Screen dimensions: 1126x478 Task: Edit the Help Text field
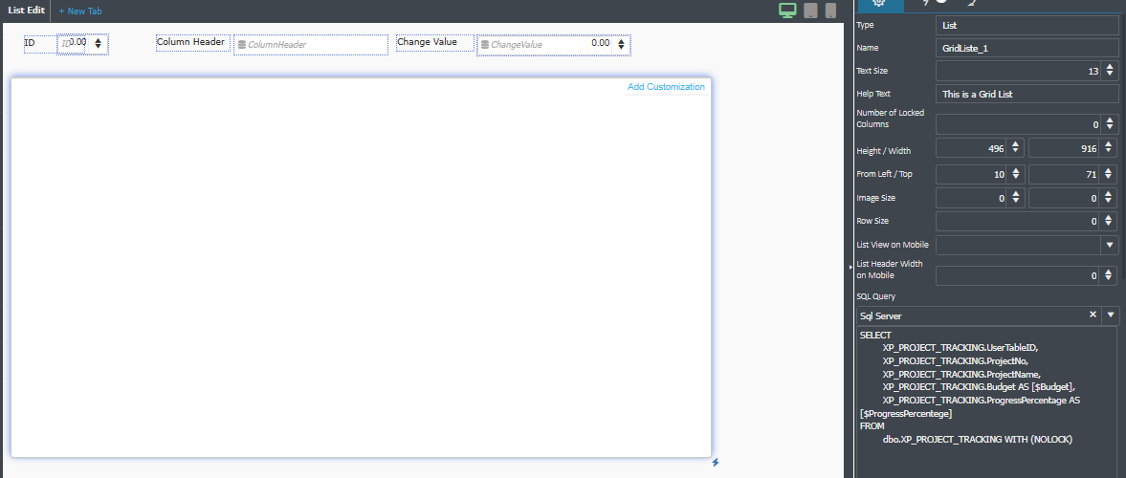pos(1027,94)
